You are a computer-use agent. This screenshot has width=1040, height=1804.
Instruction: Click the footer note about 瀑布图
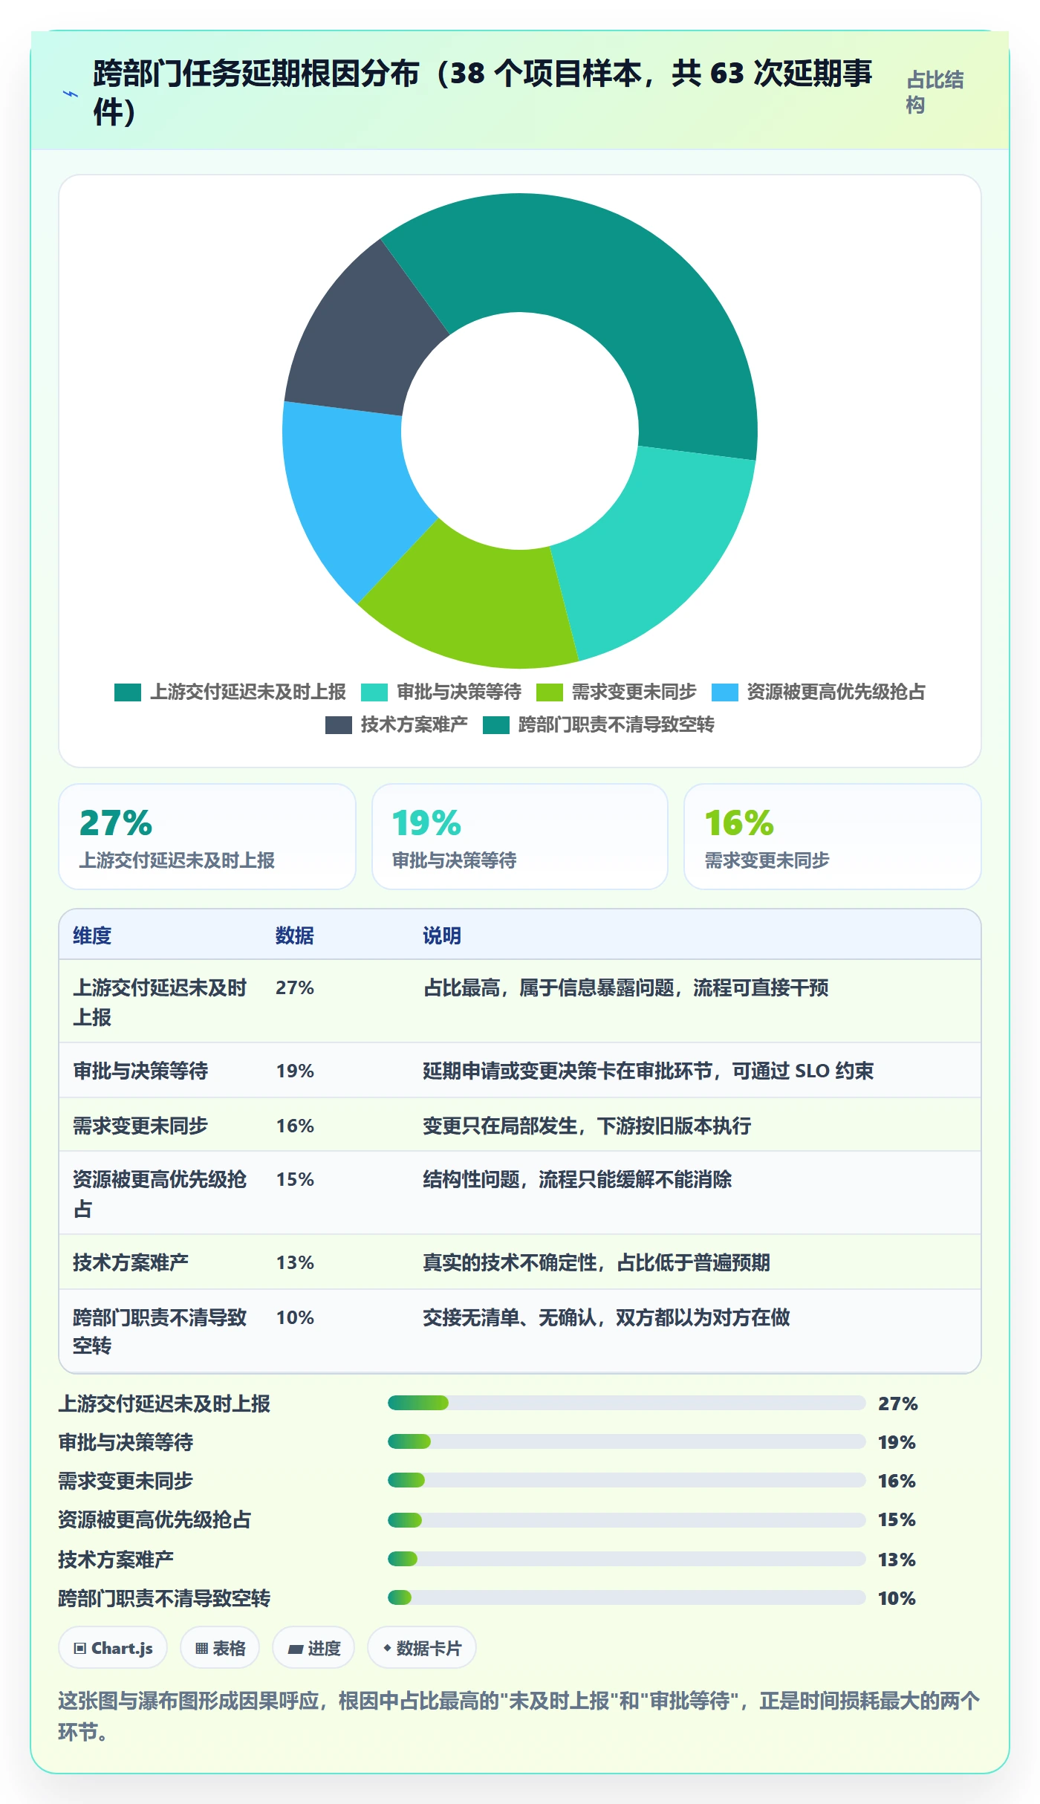coord(519,1716)
